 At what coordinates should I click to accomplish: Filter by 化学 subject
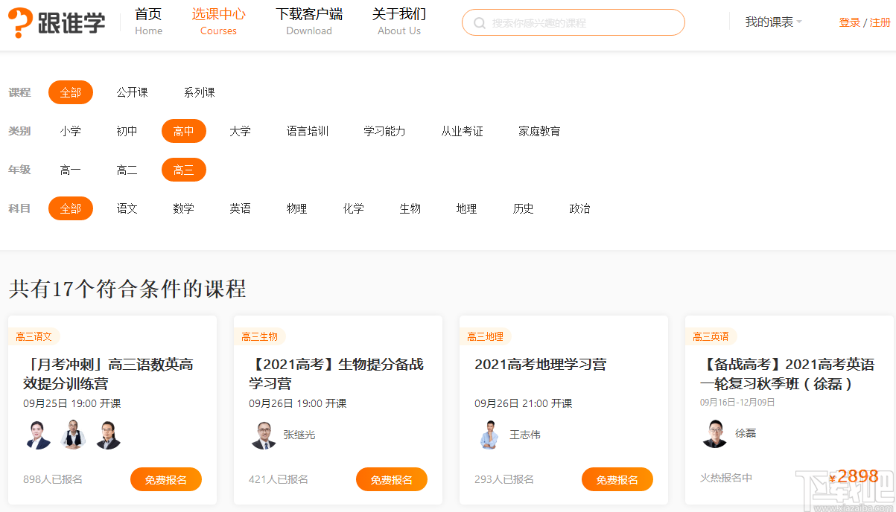coord(354,208)
